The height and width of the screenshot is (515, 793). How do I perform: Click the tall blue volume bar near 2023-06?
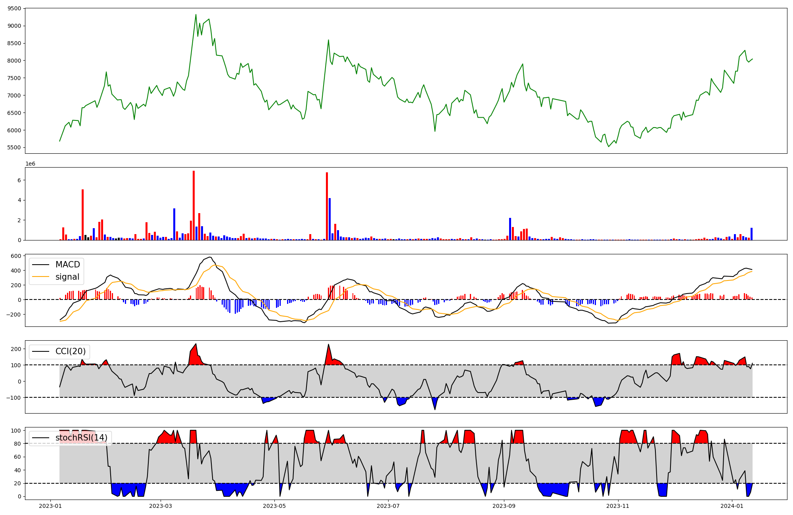[329, 219]
